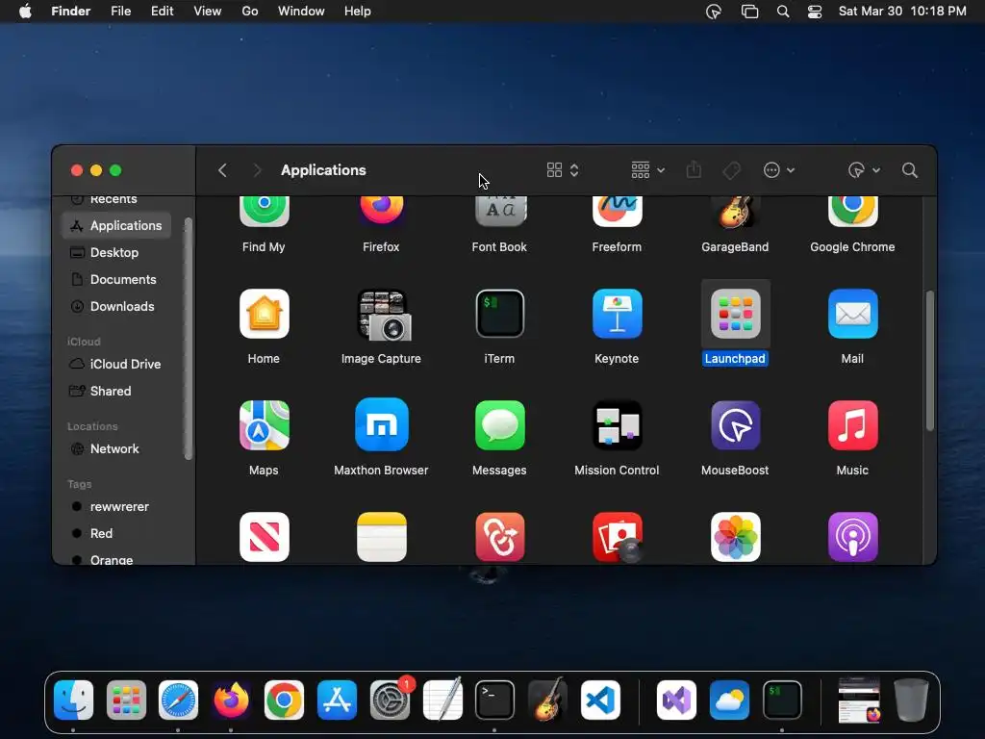Click the Edit Tags toolbar button
This screenshot has width=985, height=739.
731,170
